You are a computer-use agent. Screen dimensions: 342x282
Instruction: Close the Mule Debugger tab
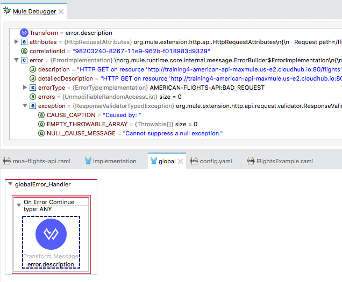click(x=61, y=11)
